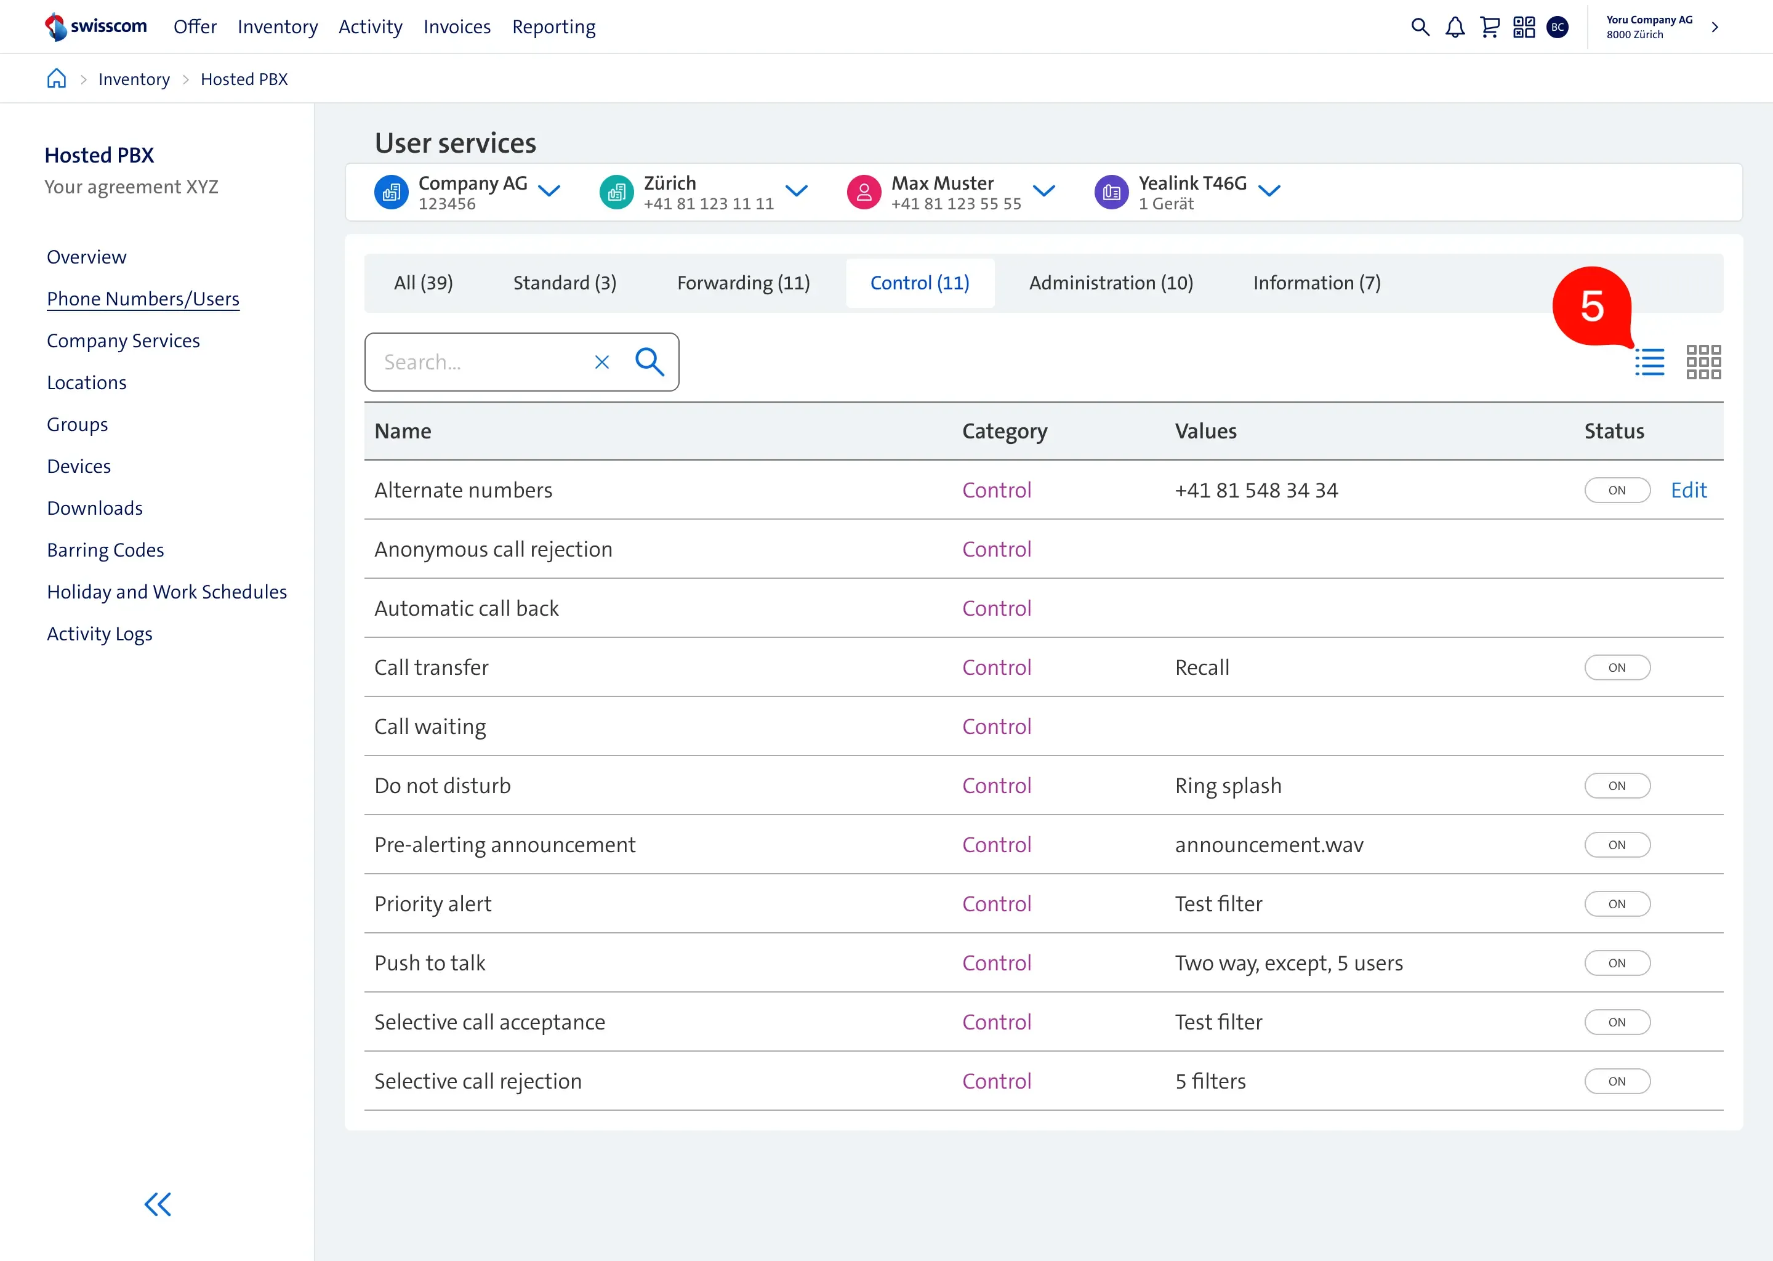Expand the Zürich location dropdown
The image size is (1773, 1261).
pos(798,191)
